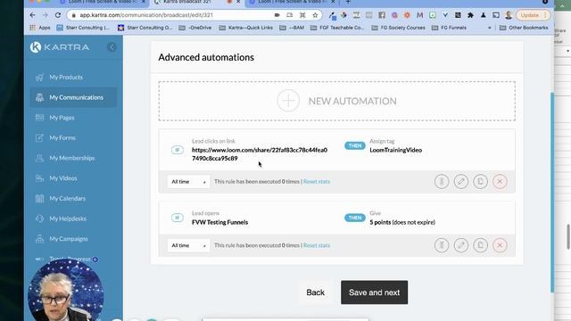Open the Chrome extensions puzzle icon

(470, 15)
